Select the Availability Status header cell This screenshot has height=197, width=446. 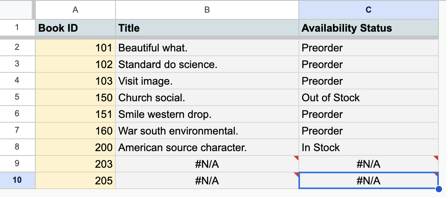point(369,28)
